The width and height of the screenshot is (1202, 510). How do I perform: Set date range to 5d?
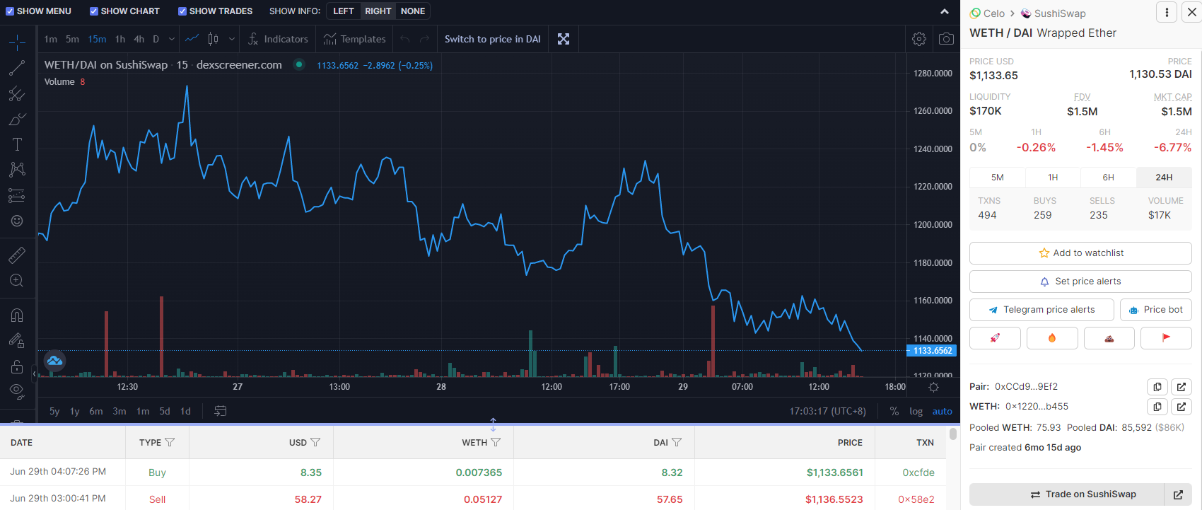(x=165, y=411)
